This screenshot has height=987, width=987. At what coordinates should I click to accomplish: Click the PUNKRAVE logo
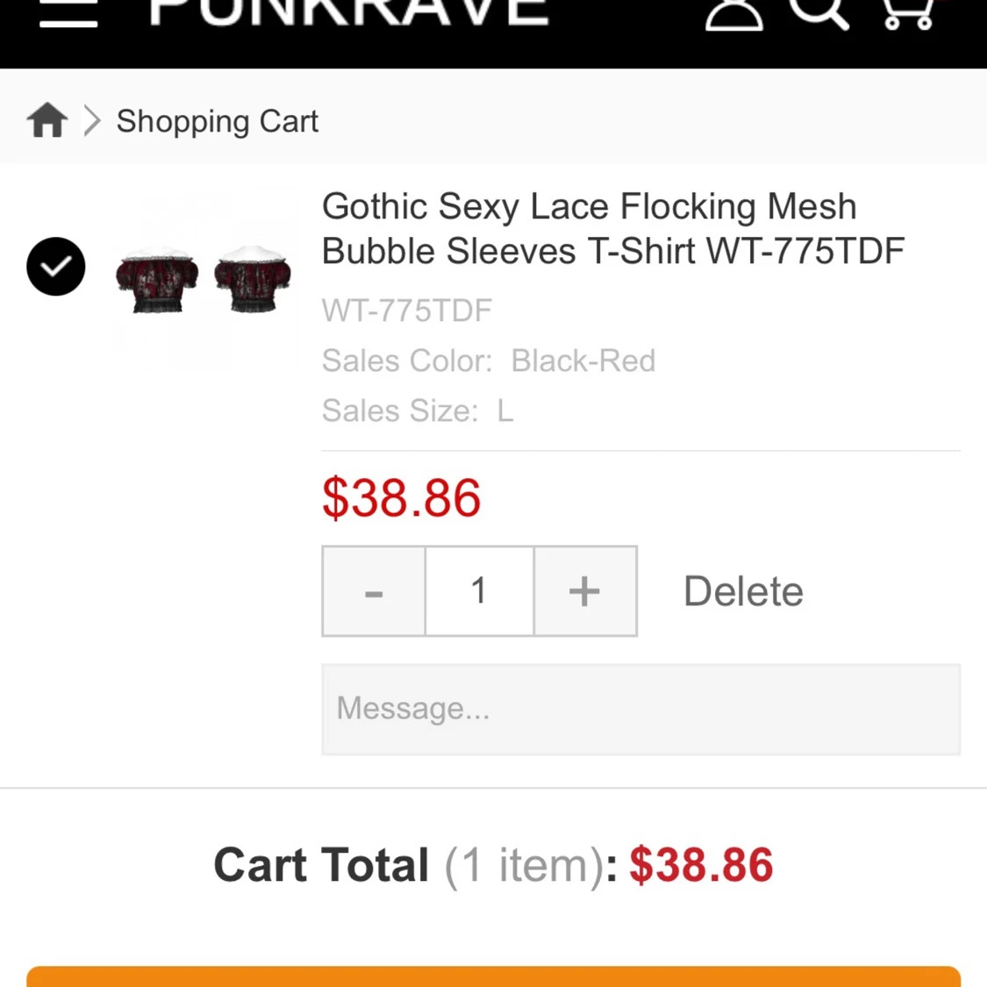click(x=349, y=12)
